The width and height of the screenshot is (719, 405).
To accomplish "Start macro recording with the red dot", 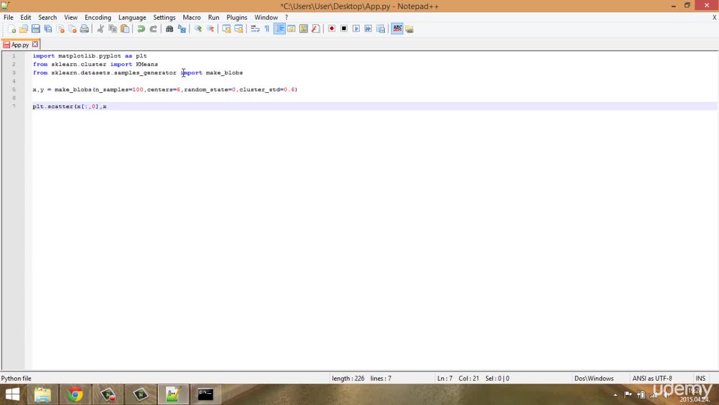I will tap(331, 29).
